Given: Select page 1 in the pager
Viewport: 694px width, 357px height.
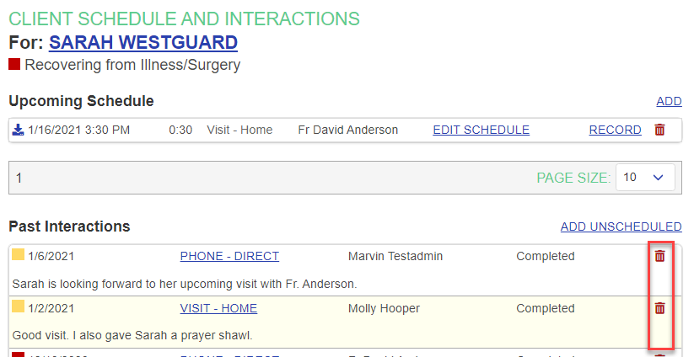Looking at the screenshot, I should (x=19, y=178).
